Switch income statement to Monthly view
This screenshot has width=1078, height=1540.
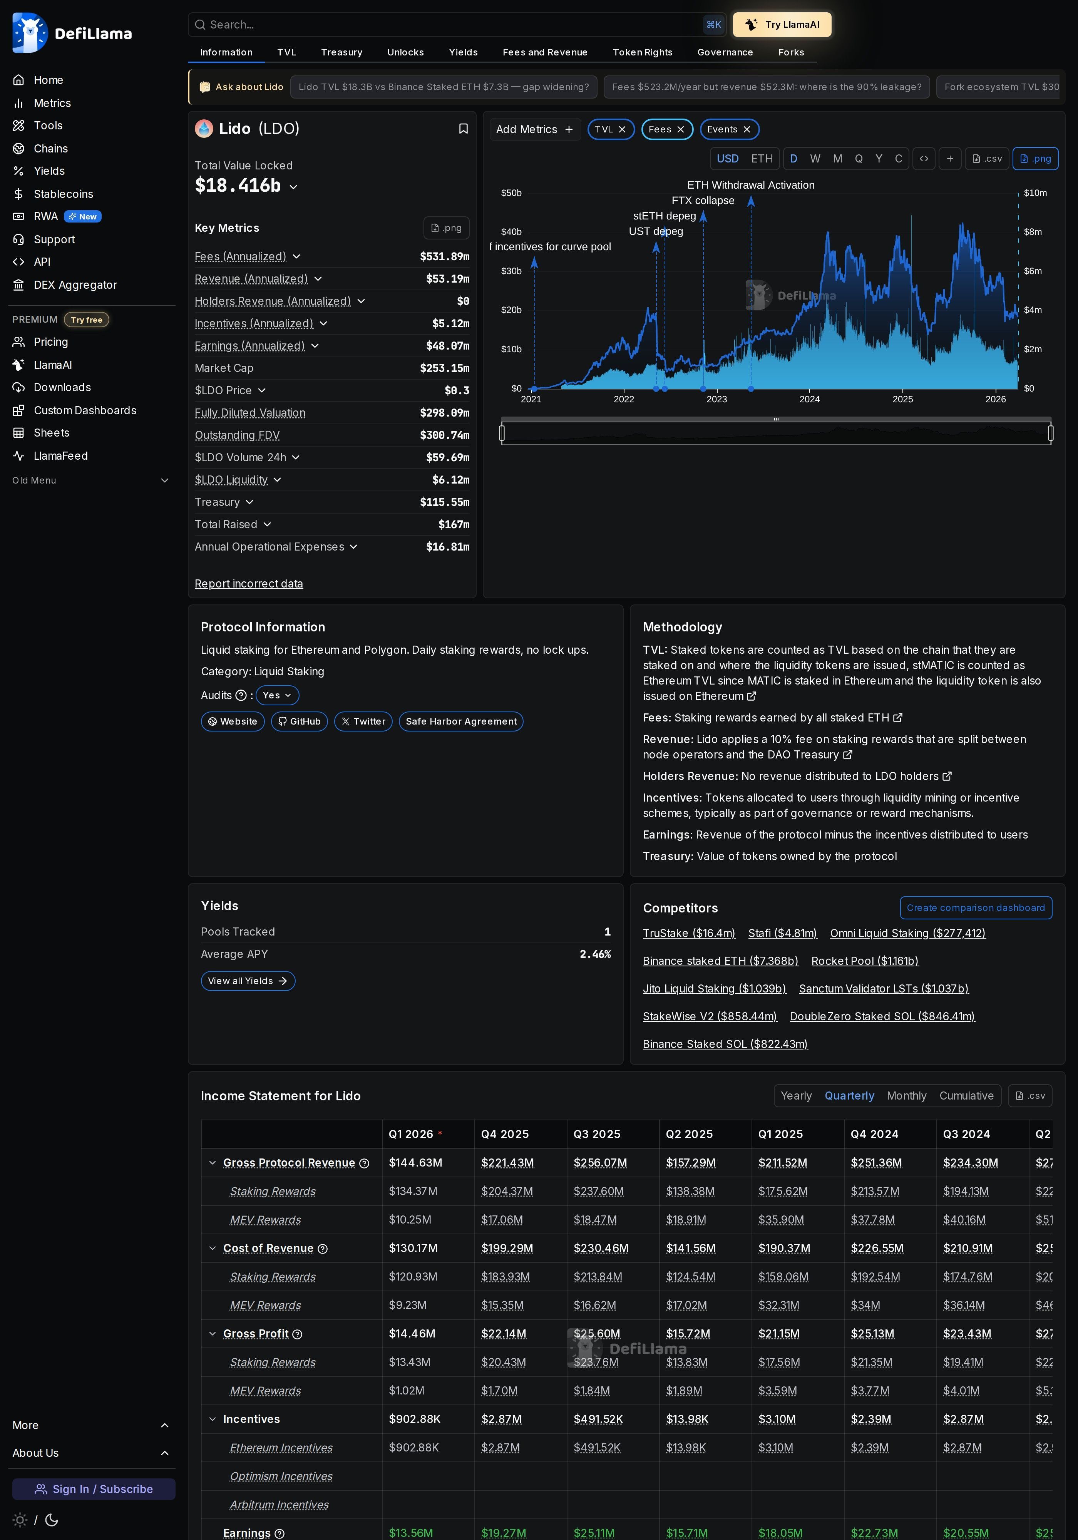point(907,1095)
